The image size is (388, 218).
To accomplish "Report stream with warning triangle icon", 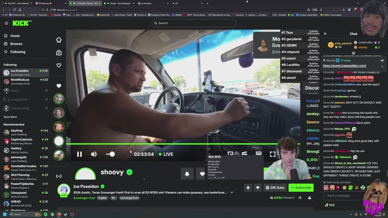I will [x=309, y=198].
